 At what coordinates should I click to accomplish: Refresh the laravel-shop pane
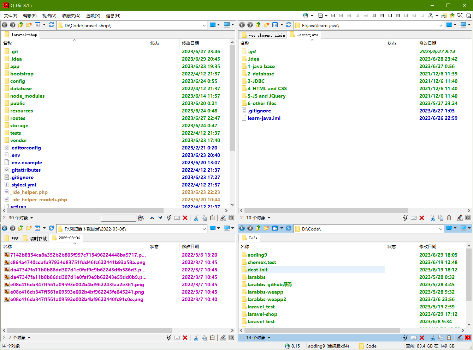click(51, 25)
